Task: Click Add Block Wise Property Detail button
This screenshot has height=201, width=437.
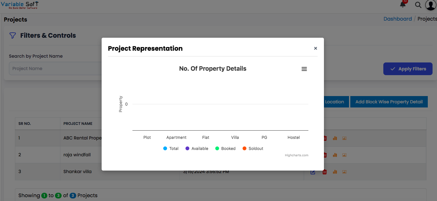Action: coord(389,102)
